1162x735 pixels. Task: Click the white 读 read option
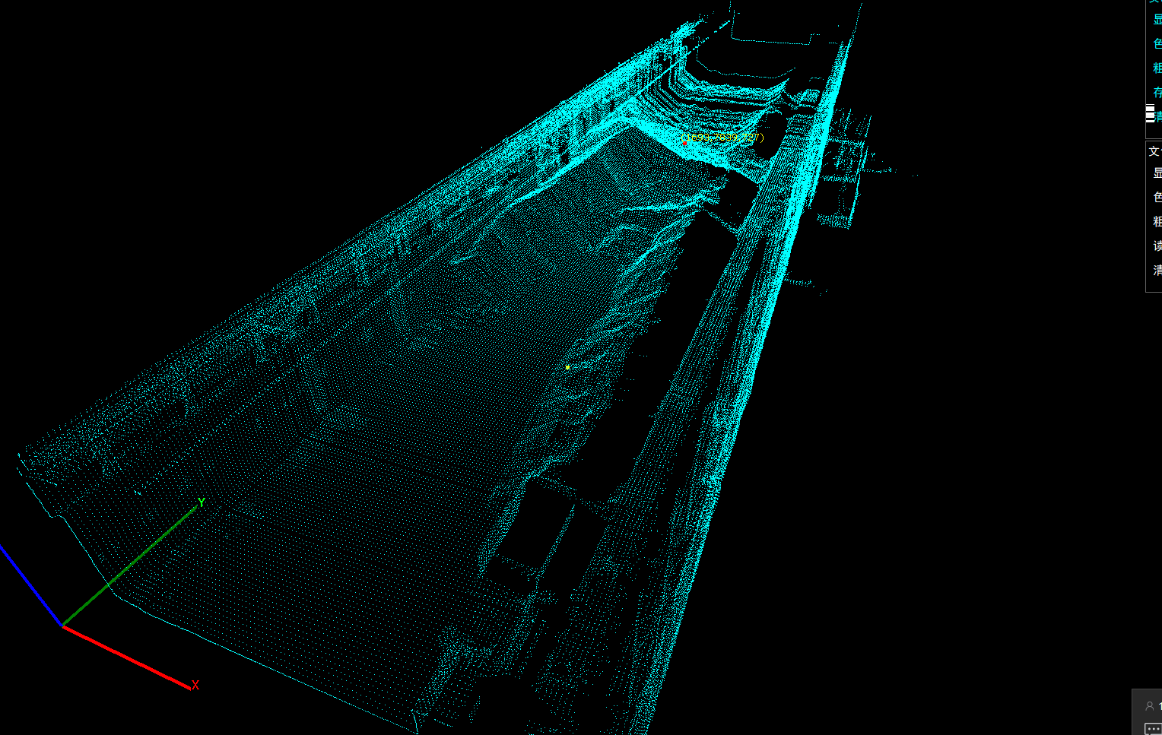click(x=1157, y=246)
